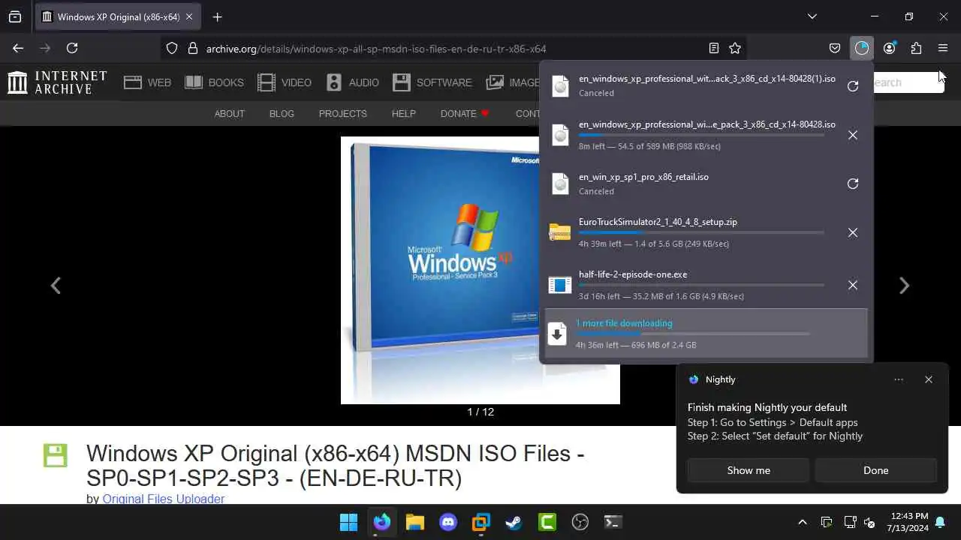The height and width of the screenshot is (540, 961).
Task: Click half-life-2-episode-one.exe file name
Action: [633, 274]
